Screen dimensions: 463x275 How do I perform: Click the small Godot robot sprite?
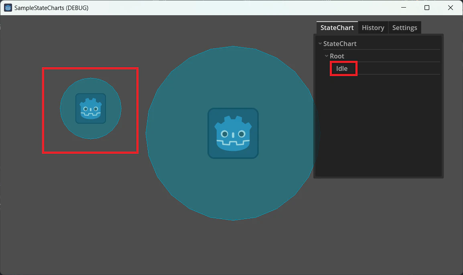click(x=91, y=108)
